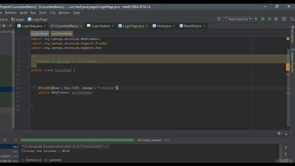Select the java breadcrumb folder
Viewport: 295px width, 166px height.
click(4, 19)
